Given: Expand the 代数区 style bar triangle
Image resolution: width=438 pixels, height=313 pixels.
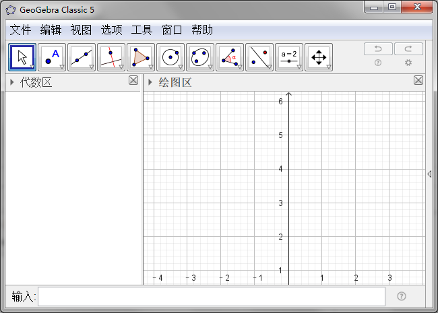Looking at the screenshot, I should 12,82.
